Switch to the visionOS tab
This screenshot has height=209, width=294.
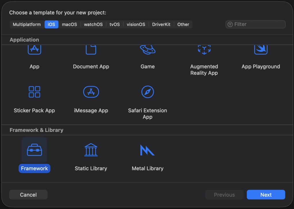point(136,24)
